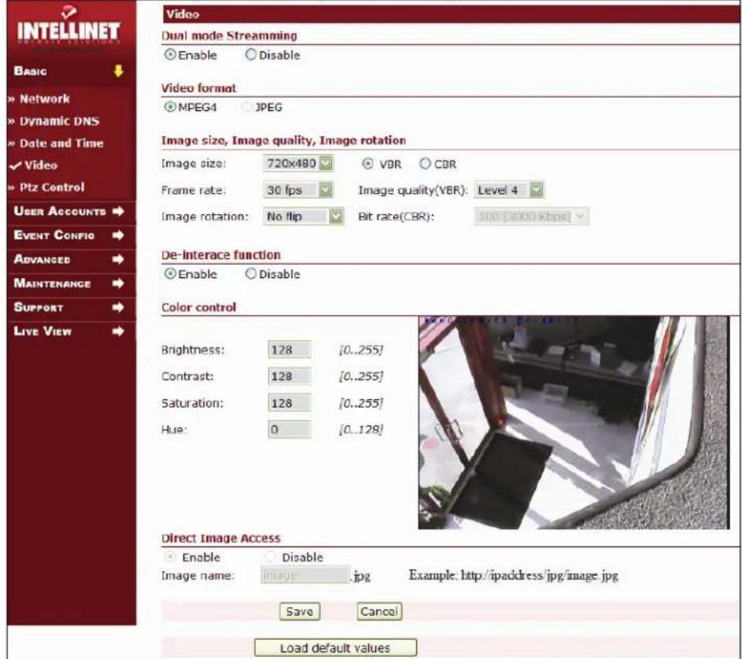Image resolution: width=742 pixels, height=659 pixels.
Task: Open Image quality Level 4 dropdown
Action: (x=509, y=190)
